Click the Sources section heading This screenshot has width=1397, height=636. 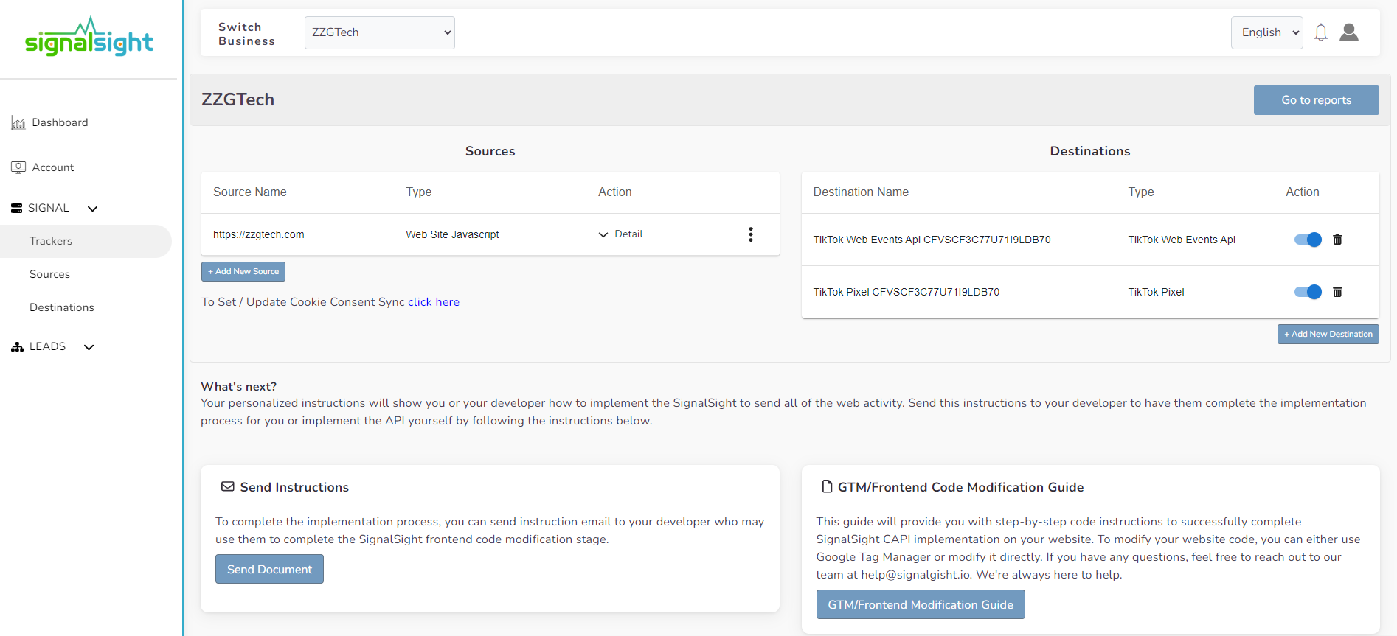coord(490,151)
